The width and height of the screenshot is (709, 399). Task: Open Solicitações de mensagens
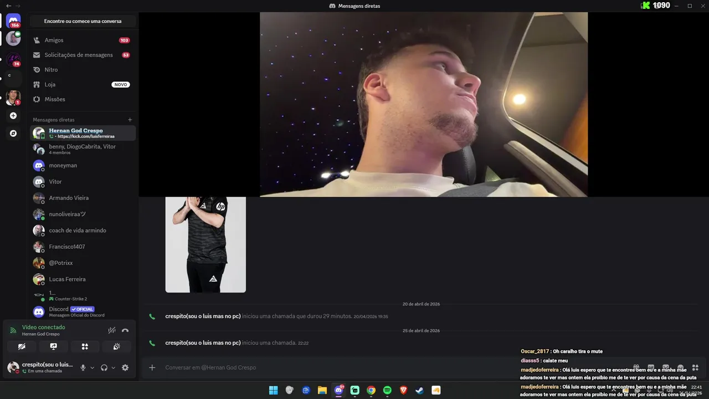pyautogui.click(x=83, y=55)
